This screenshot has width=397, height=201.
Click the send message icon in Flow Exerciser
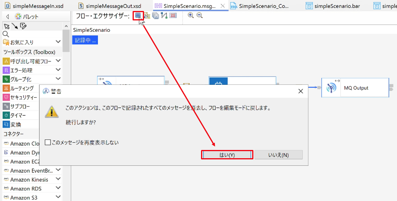click(x=148, y=16)
